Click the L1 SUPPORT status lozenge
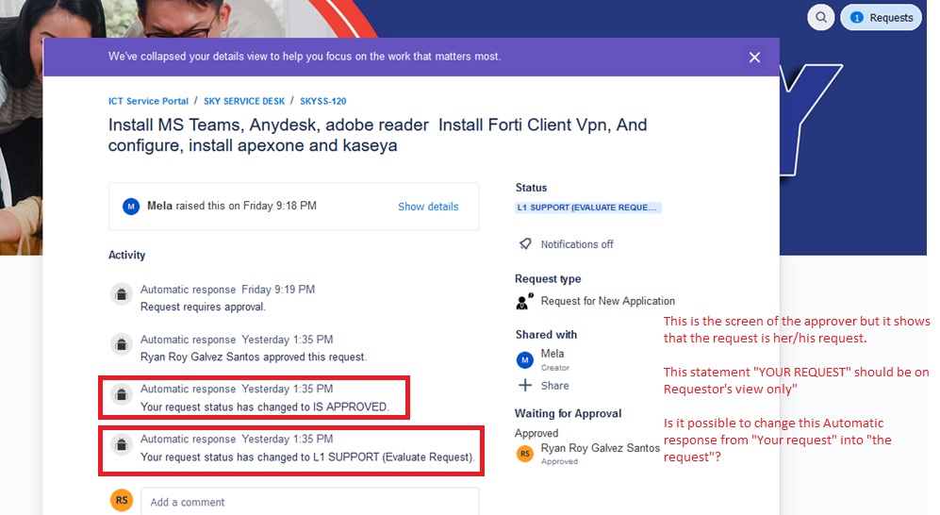This screenshot has height=515, width=940. pos(588,208)
